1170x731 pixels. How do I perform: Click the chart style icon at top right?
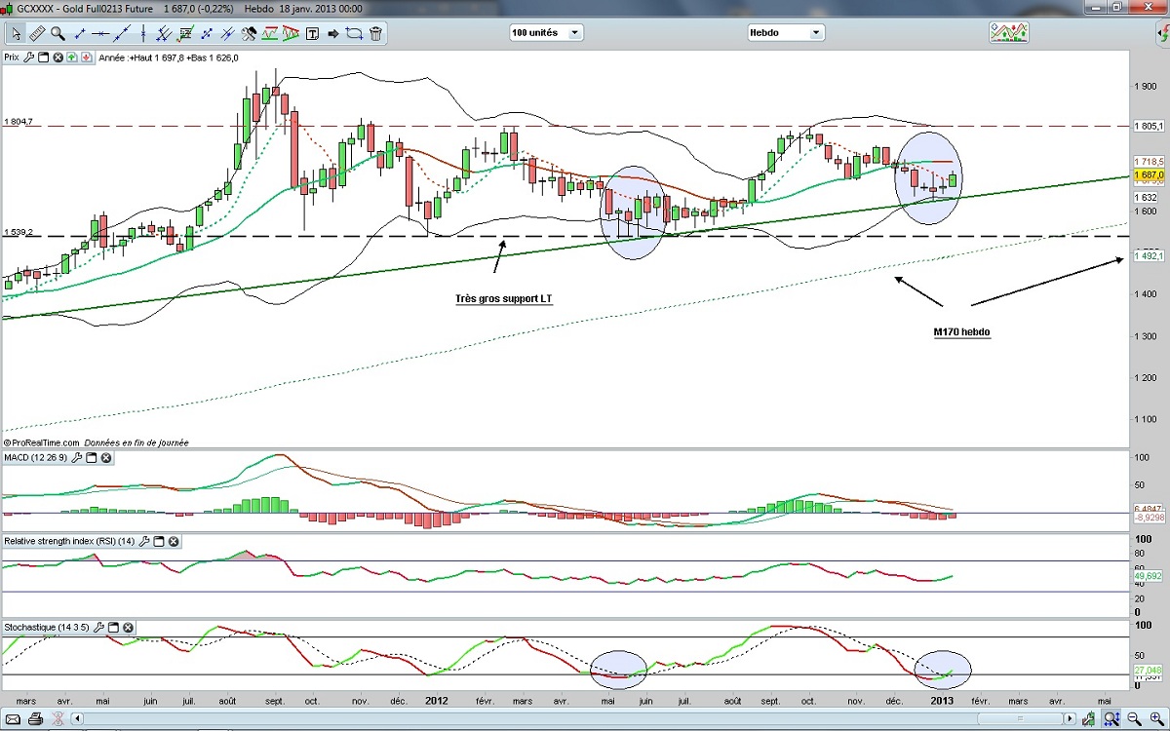1008,33
